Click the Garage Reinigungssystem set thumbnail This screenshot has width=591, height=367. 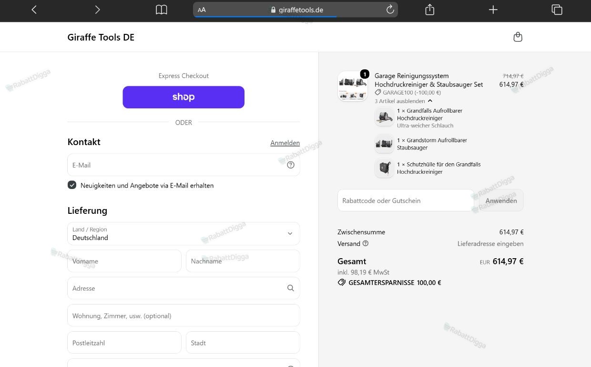point(353,86)
